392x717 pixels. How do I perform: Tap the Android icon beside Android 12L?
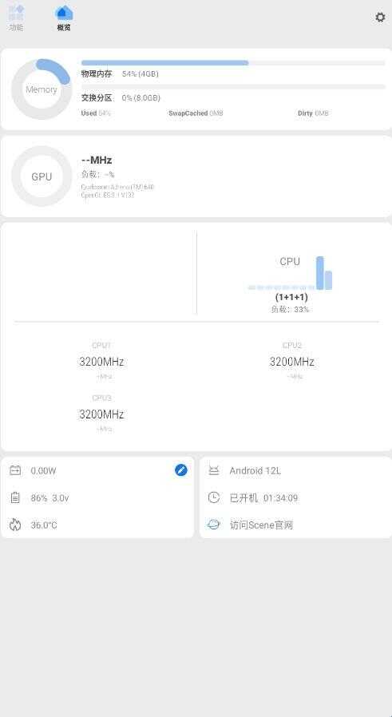click(x=214, y=470)
